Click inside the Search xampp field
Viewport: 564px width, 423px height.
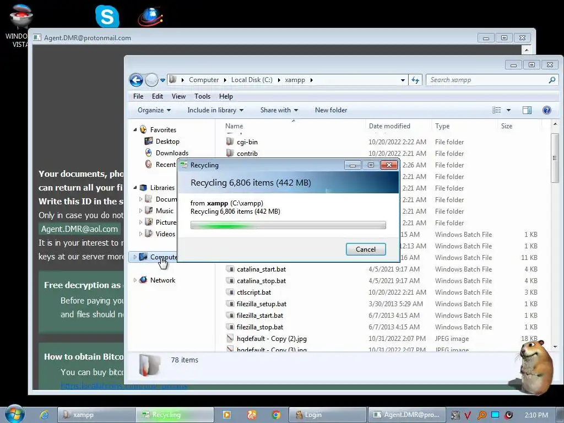click(487, 80)
